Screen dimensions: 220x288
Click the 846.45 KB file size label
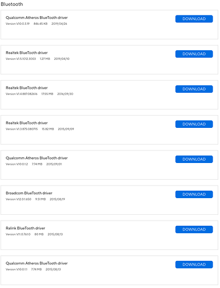pyautogui.click(x=40, y=24)
